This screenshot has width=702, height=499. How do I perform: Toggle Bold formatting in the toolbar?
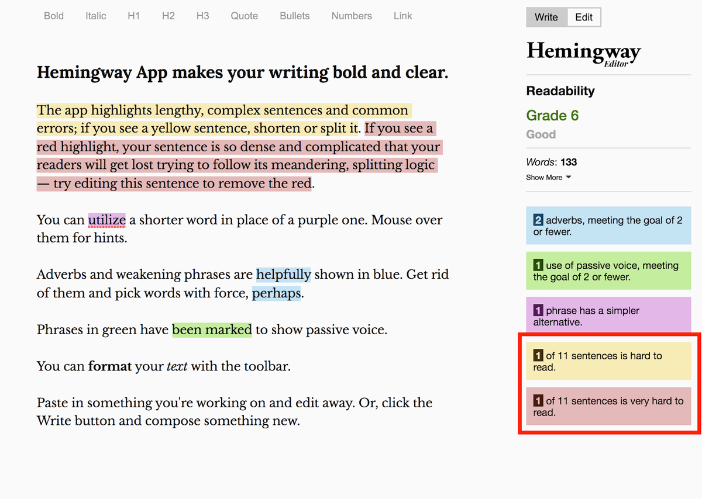pos(53,16)
